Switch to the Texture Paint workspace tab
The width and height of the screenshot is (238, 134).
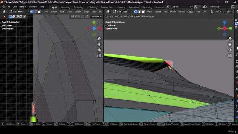coord(107,7)
